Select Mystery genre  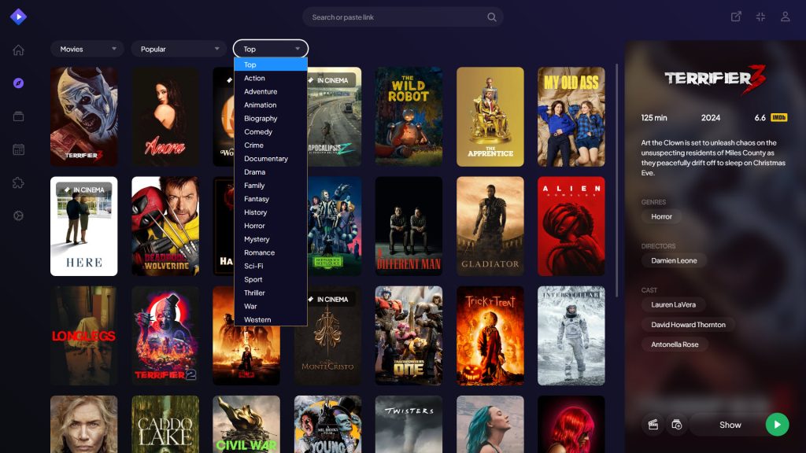[x=271, y=239]
